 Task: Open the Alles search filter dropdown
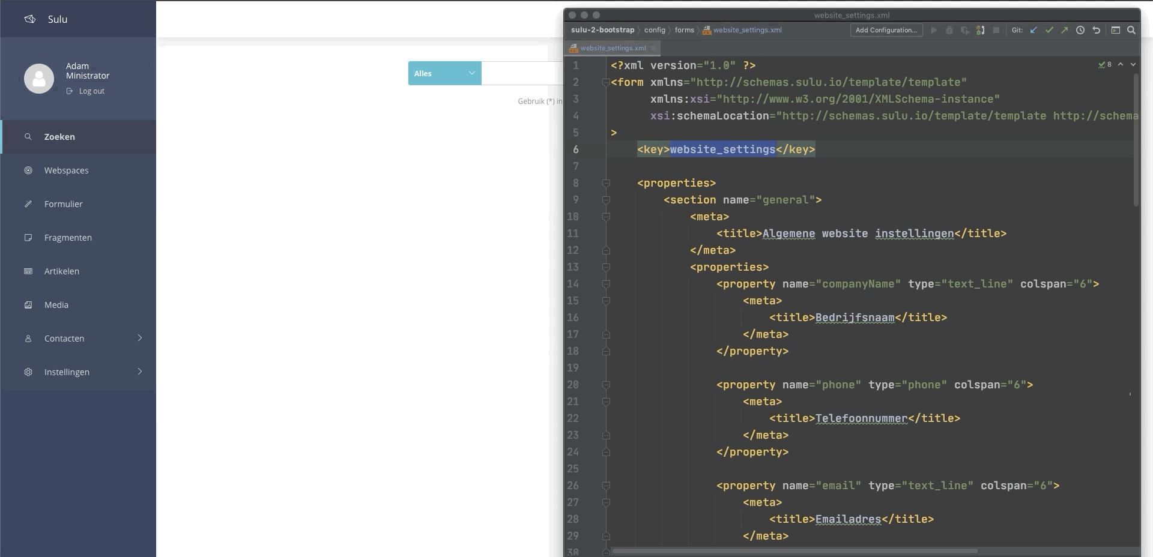click(x=444, y=73)
